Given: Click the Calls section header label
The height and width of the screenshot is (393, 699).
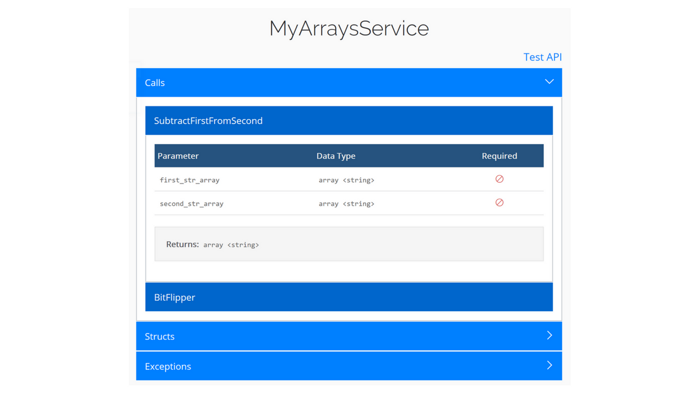Looking at the screenshot, I should [155, 83].
